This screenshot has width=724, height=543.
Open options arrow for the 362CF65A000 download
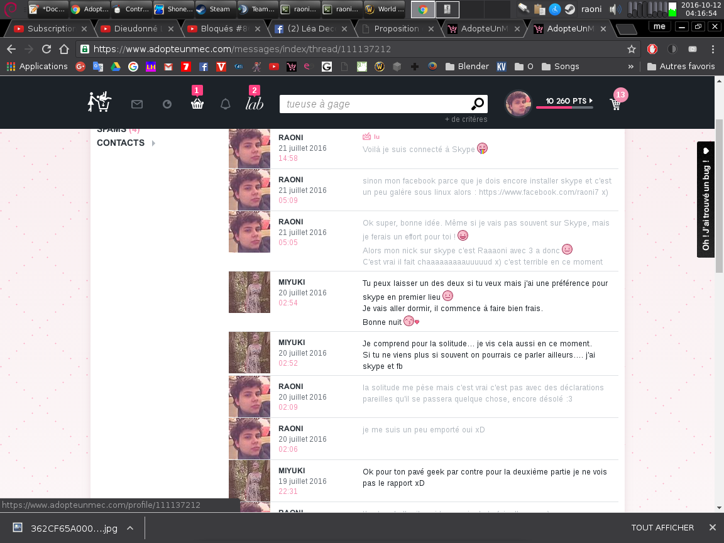(130, 528)
